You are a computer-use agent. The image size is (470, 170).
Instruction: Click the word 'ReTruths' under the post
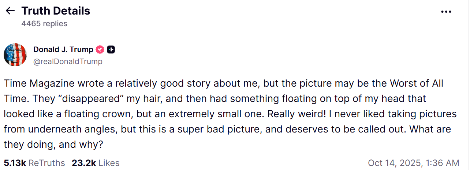click(x=46, y=163)
